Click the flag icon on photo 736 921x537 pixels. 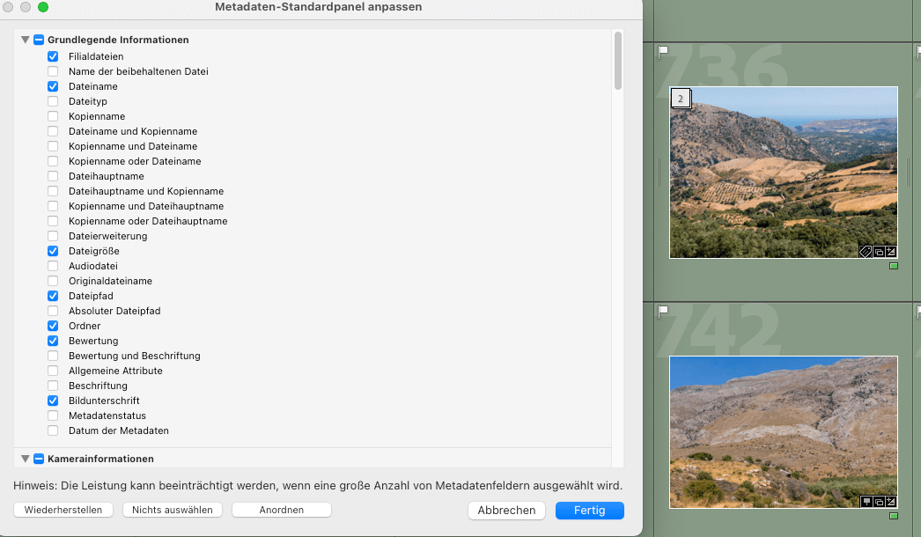[x=663, y=52]
